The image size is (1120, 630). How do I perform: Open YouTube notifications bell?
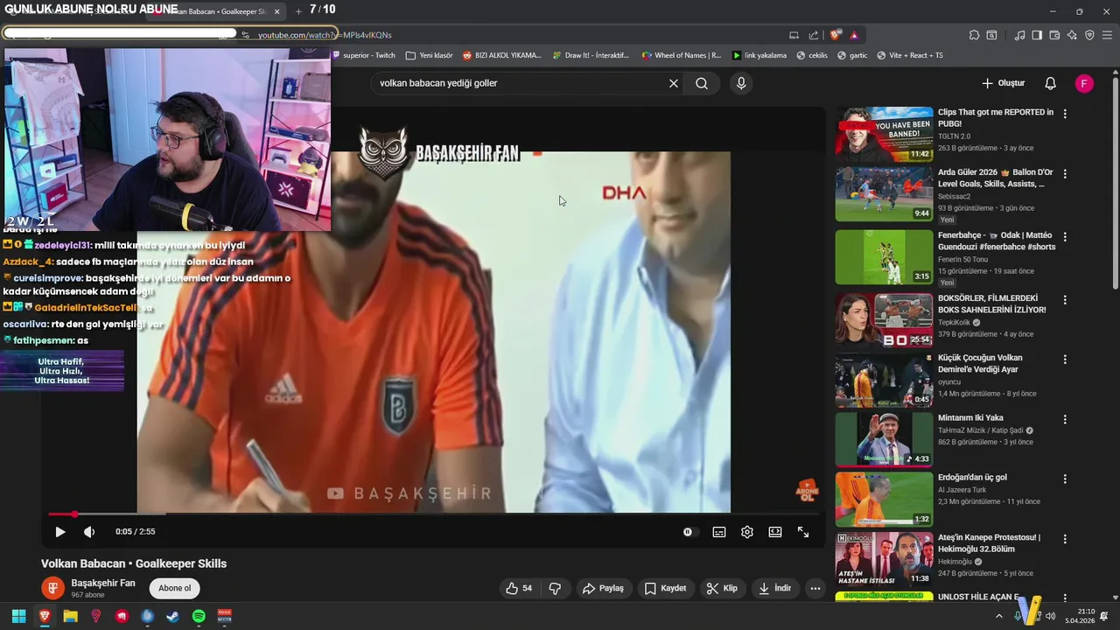(x=1050, y=83)
